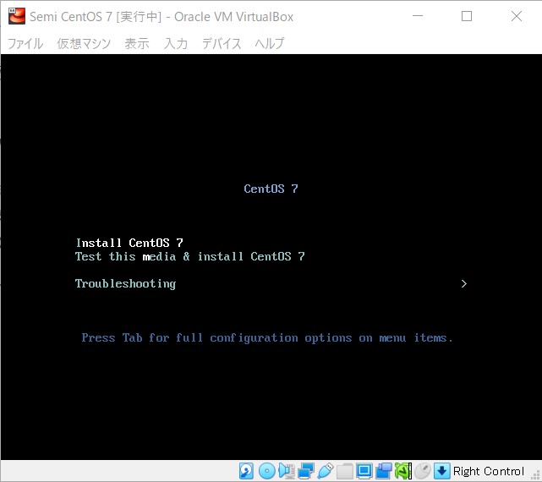Viewport: 542px width, 482px height.
Task: Click the Right Control host key label
Action: 489,471
